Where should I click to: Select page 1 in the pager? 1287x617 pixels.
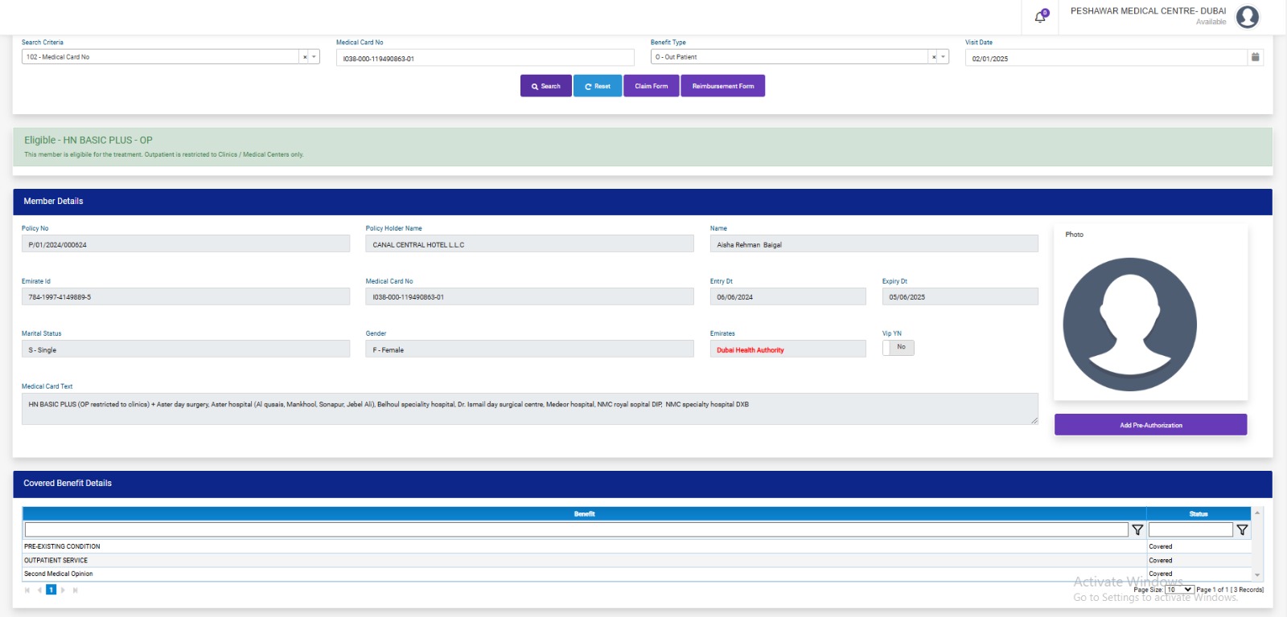[51, 590]
